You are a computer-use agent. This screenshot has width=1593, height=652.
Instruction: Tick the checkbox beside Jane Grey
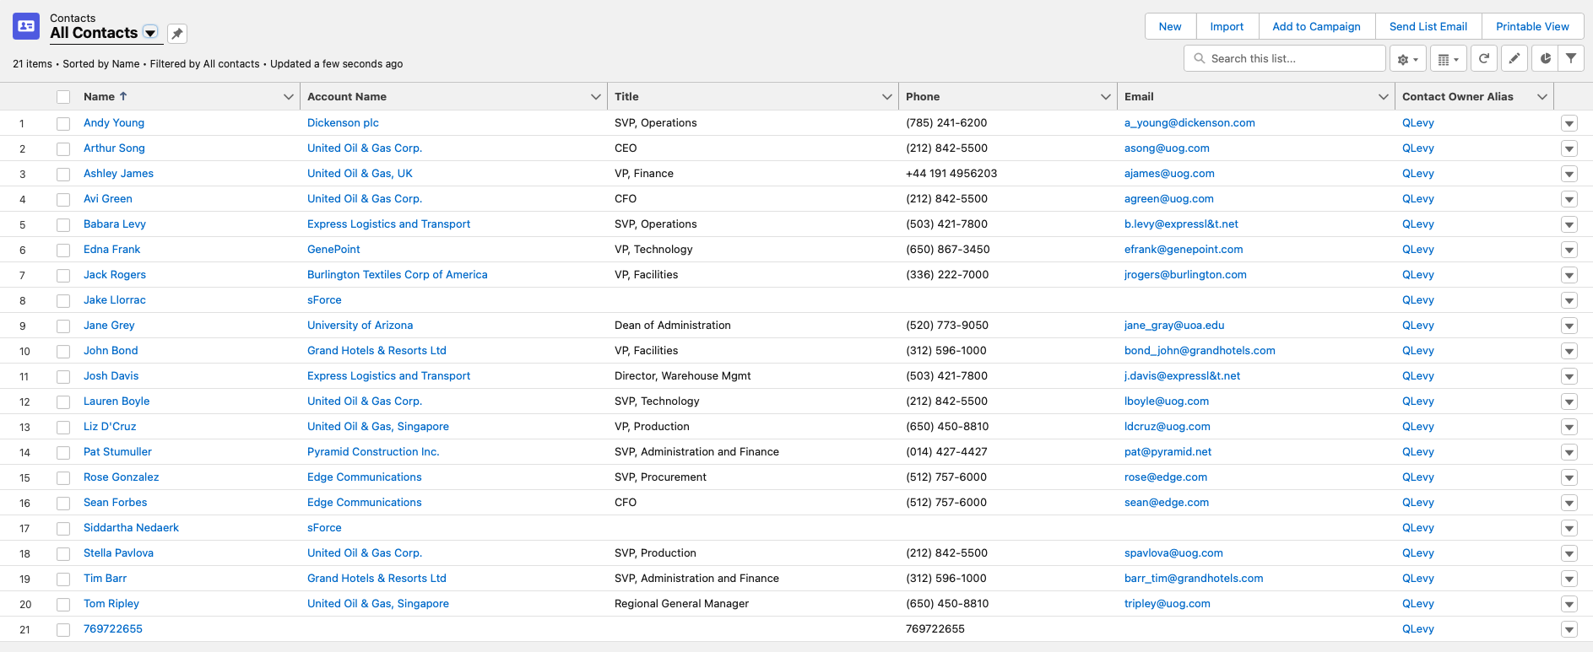pyautogui.click(x=63, y=326)
